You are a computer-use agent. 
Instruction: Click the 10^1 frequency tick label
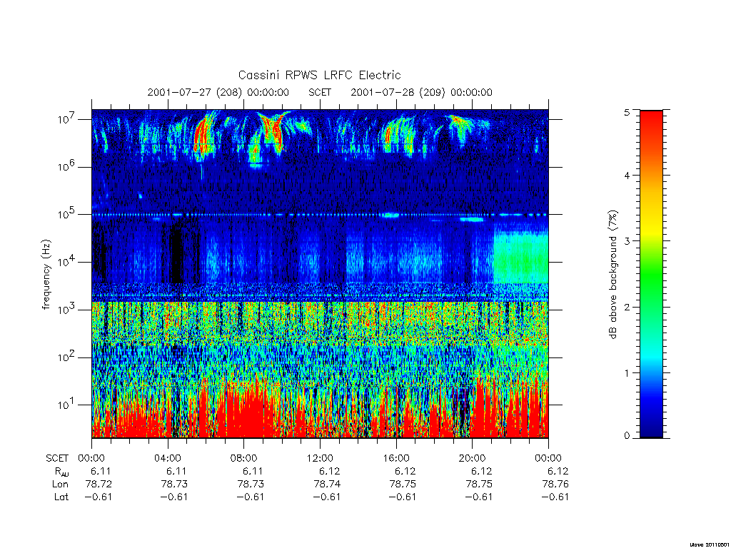(66, 405)
